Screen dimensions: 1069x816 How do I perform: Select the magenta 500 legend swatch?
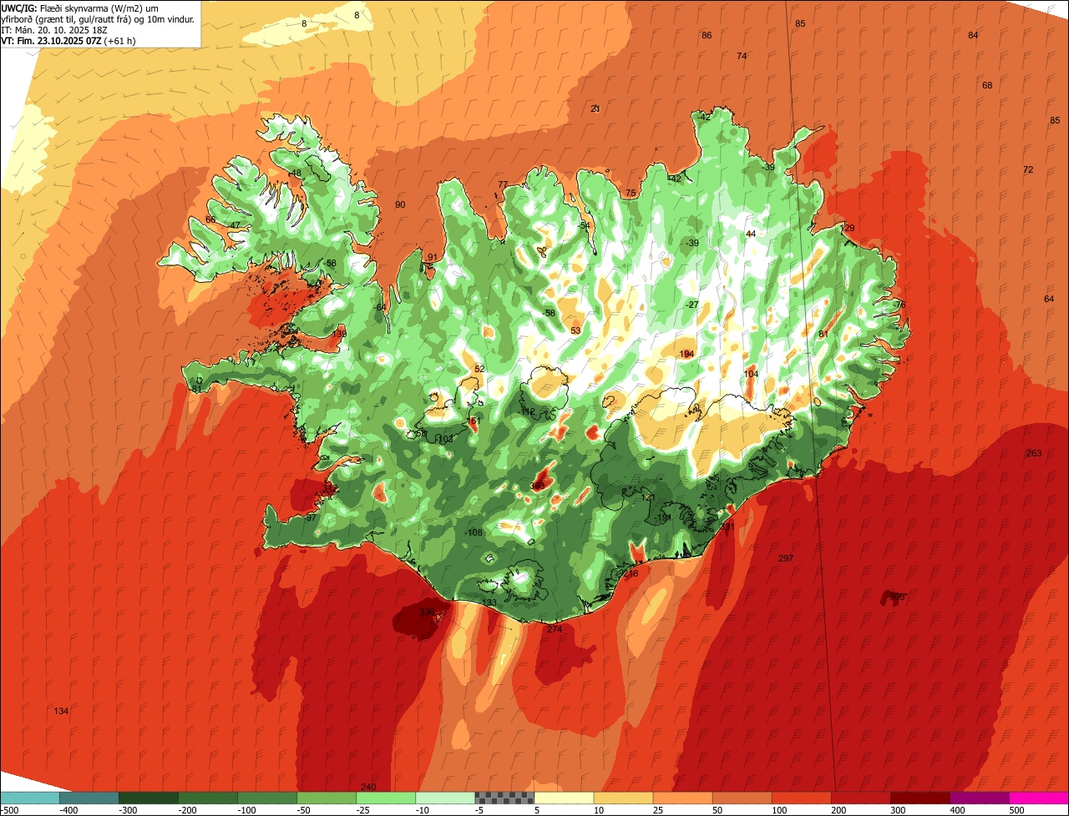pyautogui.click(x=1039, y=798)
